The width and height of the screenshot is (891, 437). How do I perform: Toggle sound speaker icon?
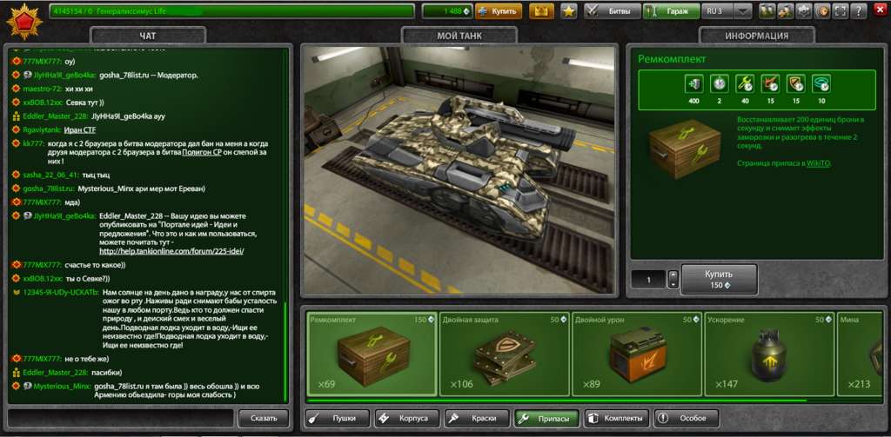click(x=823, y=10)
